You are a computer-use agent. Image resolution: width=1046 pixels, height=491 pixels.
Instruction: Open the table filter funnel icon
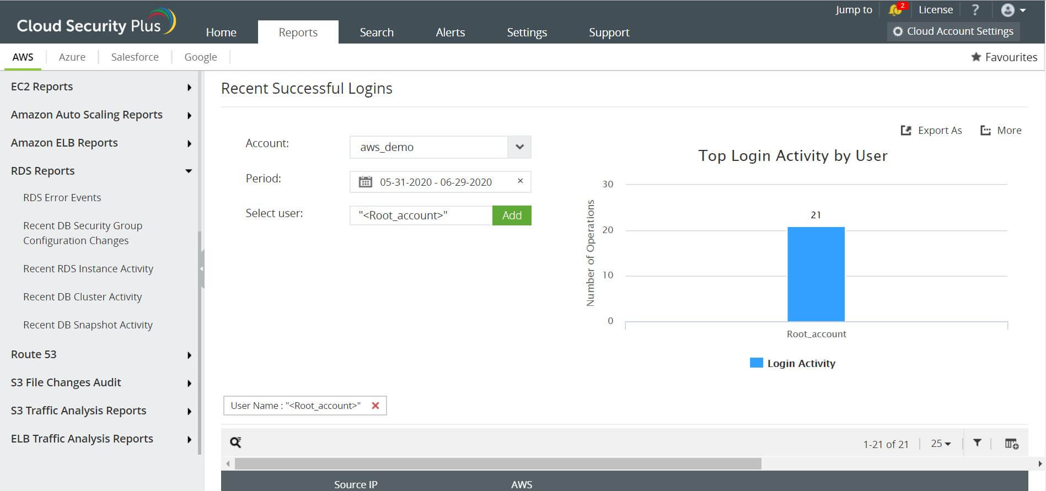pyautogui.click(x=977, y=443)
